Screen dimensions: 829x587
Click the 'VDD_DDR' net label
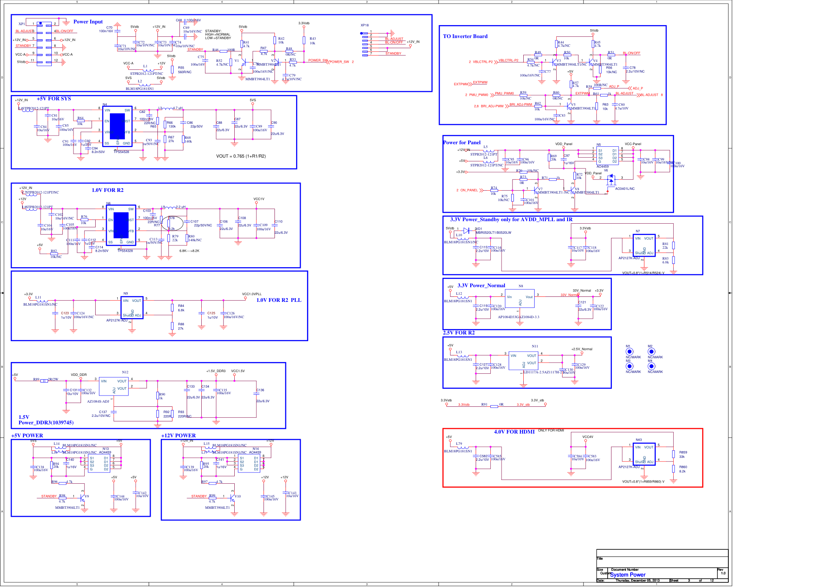(x=79, y=375)
